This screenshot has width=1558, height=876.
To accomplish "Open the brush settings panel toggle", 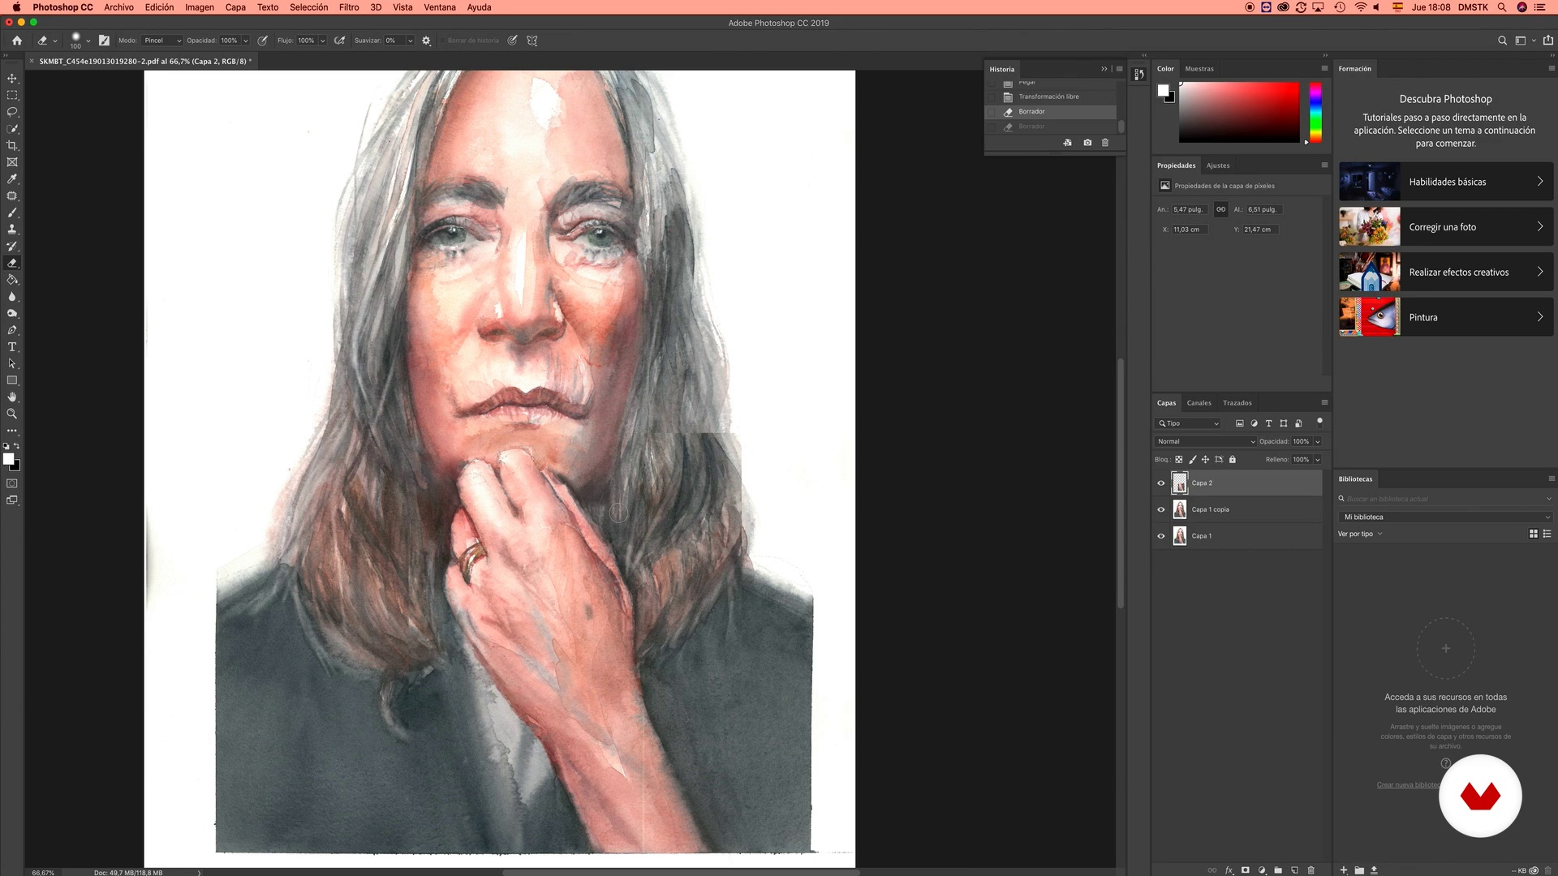I will point(104,41).
